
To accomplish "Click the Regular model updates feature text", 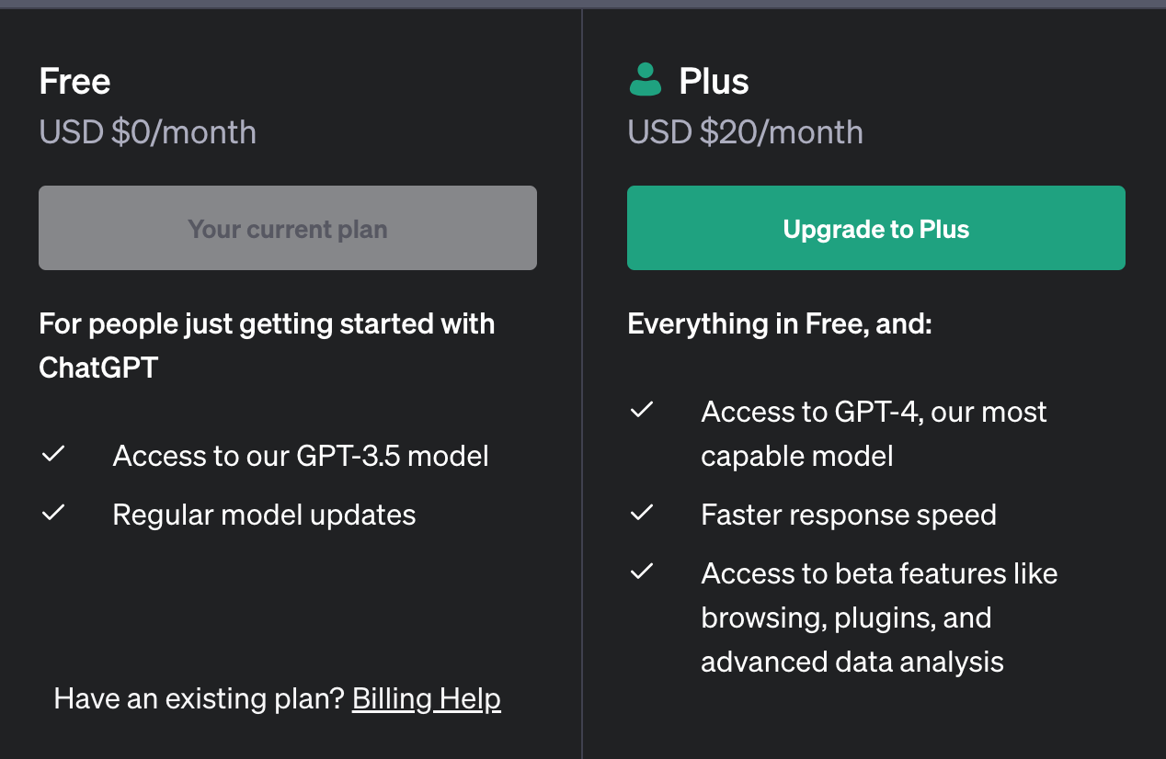I will (264, 514).
